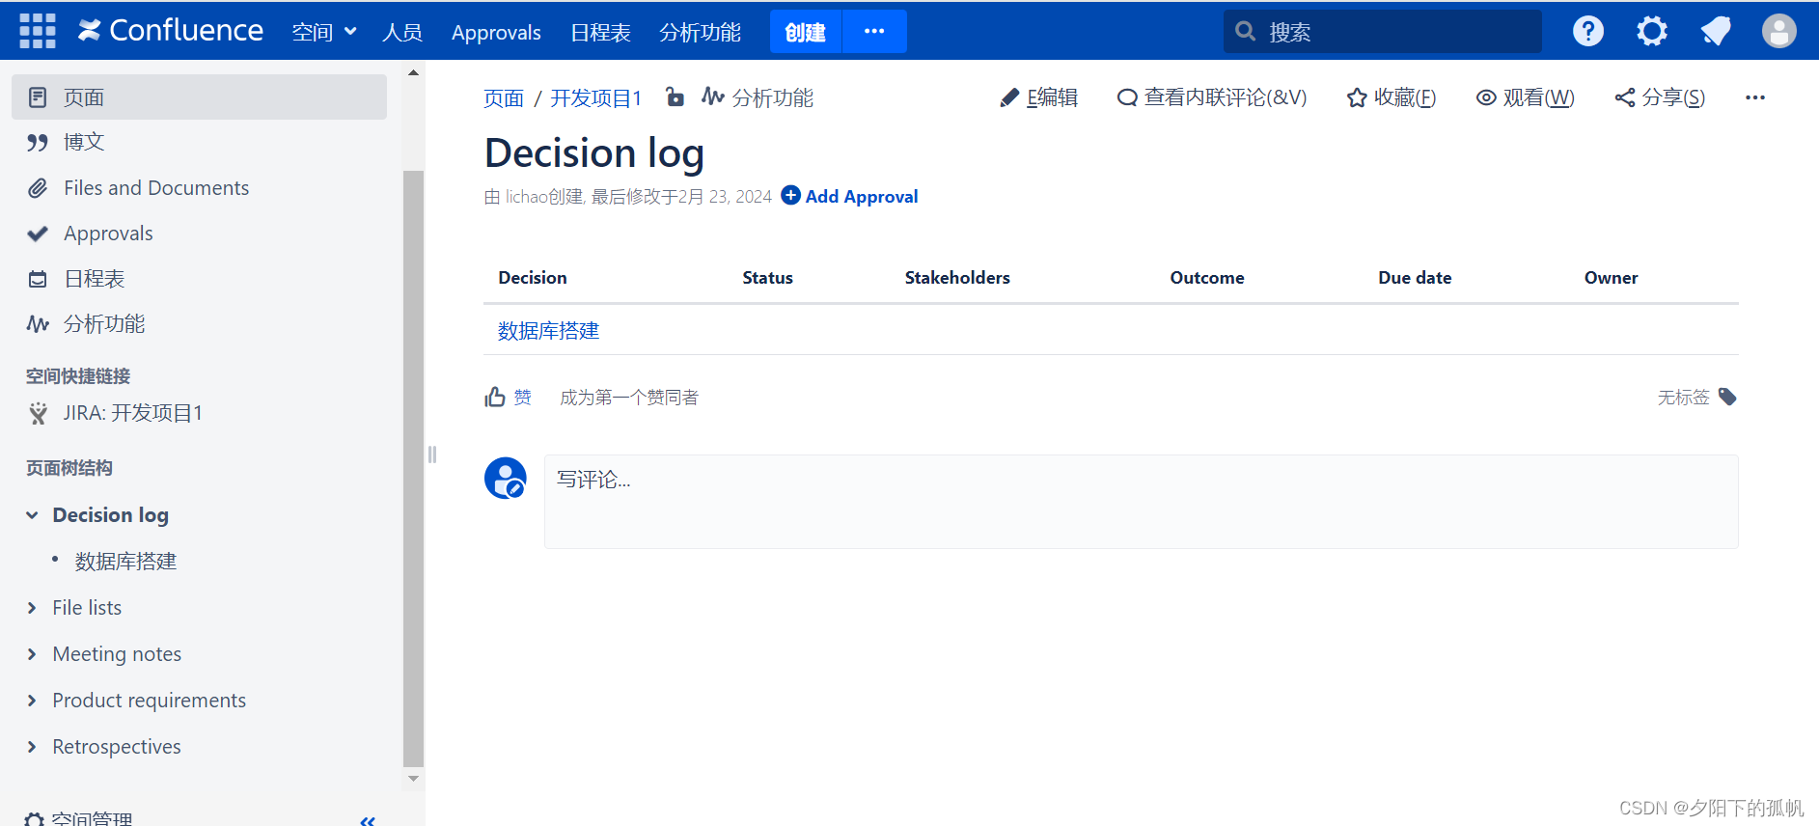The height and width of the screenshot is (826, 1819).
Task: Open 日程表 in the top navigation
Action: coord(600,32)
